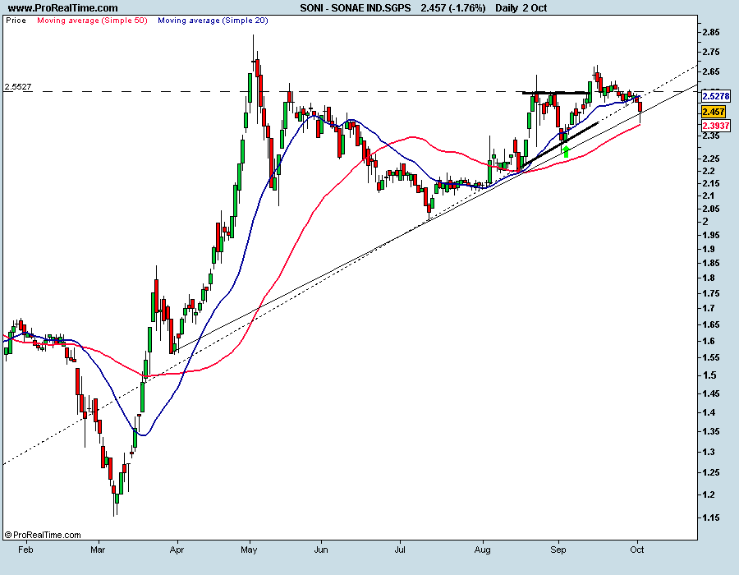Click the May label on the time axis
The image size is (739, 575).
(249, 550)
